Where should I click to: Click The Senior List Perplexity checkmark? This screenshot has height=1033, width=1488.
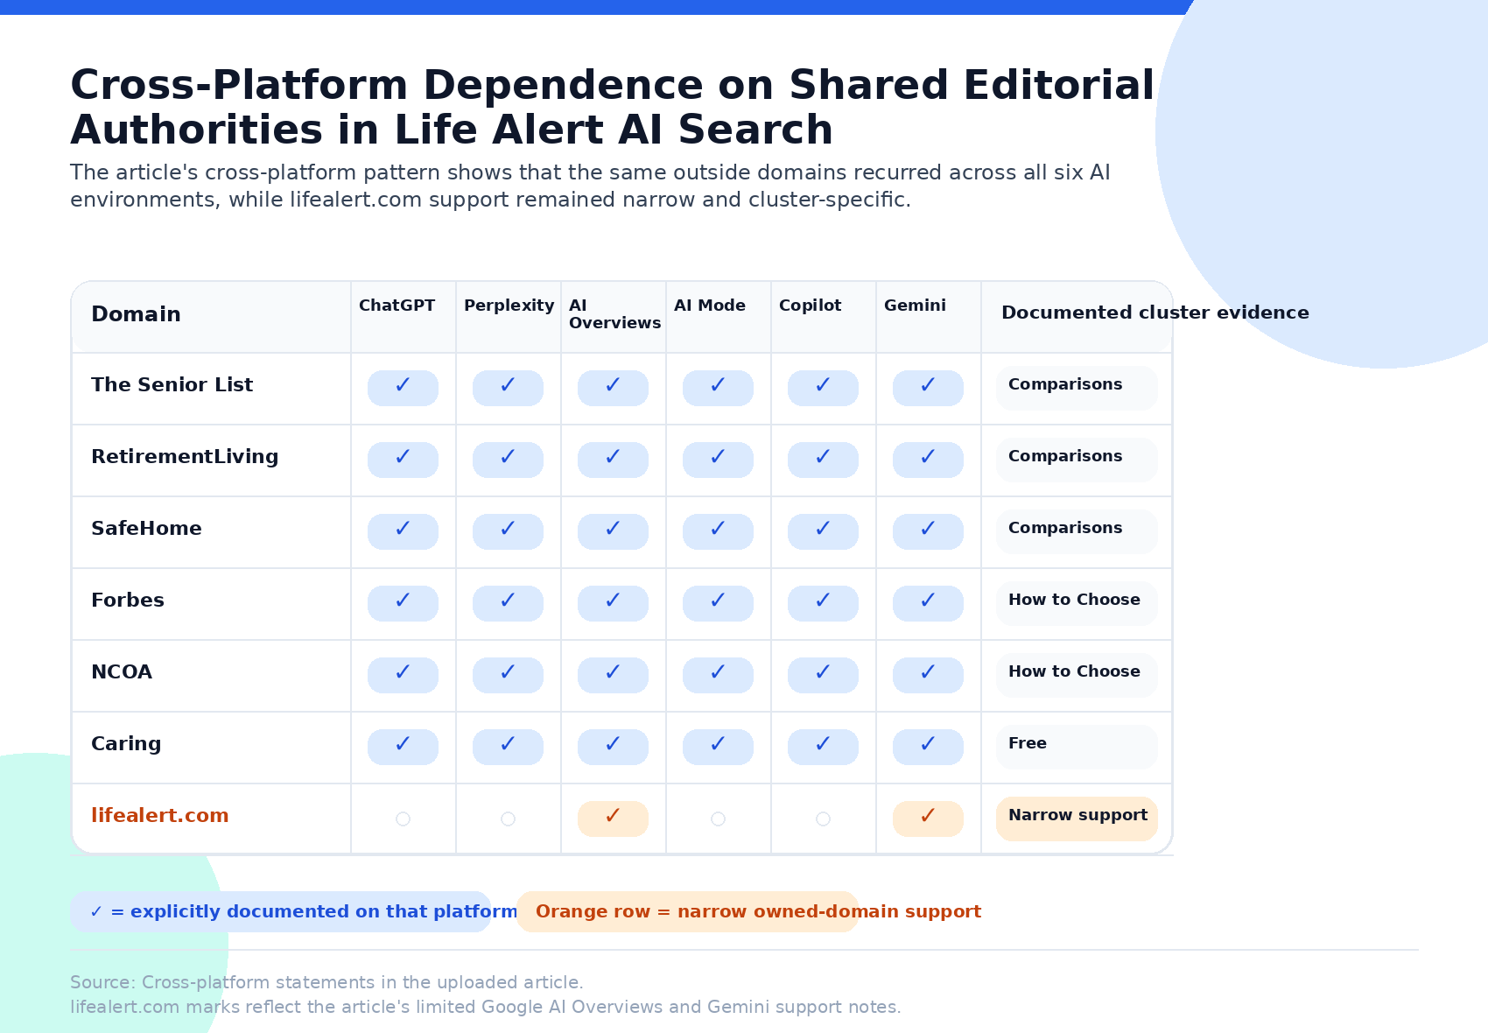pyautogui.click(x=508, y=388)
